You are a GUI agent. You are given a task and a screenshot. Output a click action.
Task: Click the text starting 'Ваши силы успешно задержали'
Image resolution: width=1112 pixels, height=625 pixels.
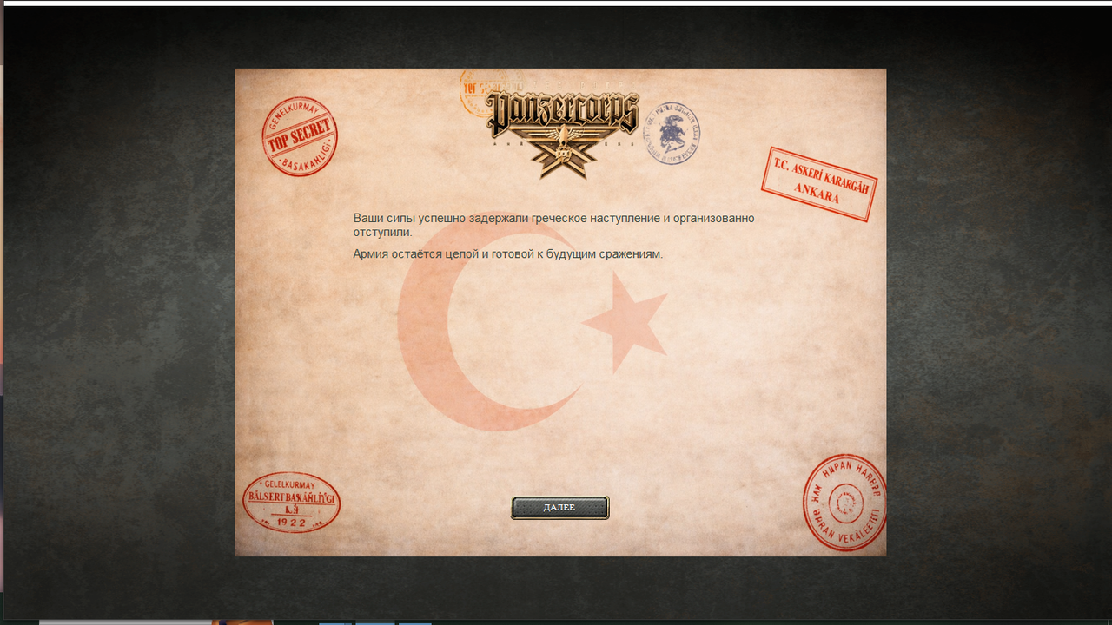pyautogui.click(x=553, y=225)
